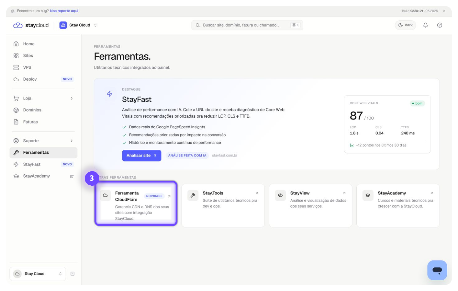The height and width of the screenshot is (291, 458).
Task: Click the 'bom' status badge
Action: coord(417,103)
